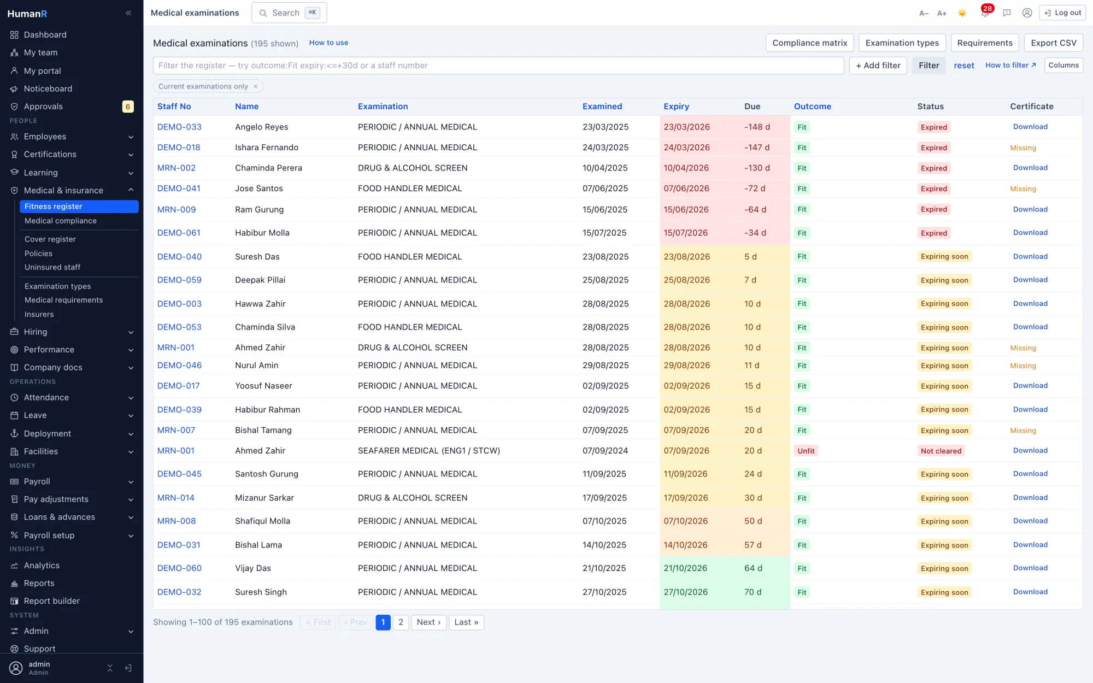Click the Reports bar chart icon
Screen dimensions: 1093x683
click(x=14, y=584)
